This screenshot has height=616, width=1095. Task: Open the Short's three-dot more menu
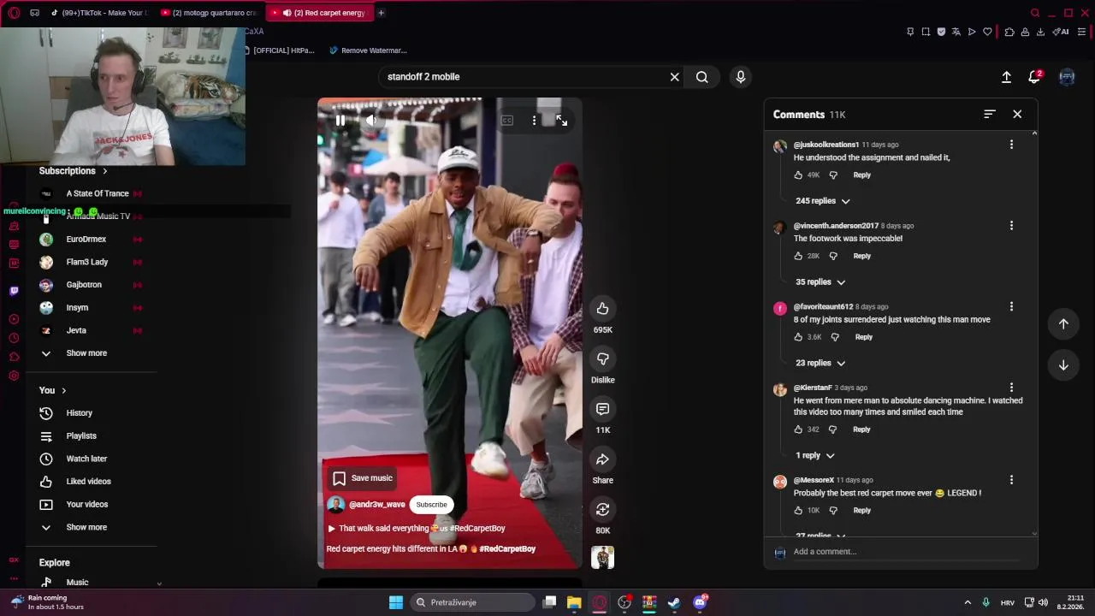point(534,121)
